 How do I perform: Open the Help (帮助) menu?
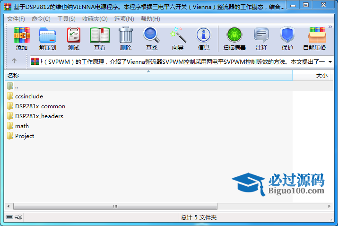pos(150,19)
